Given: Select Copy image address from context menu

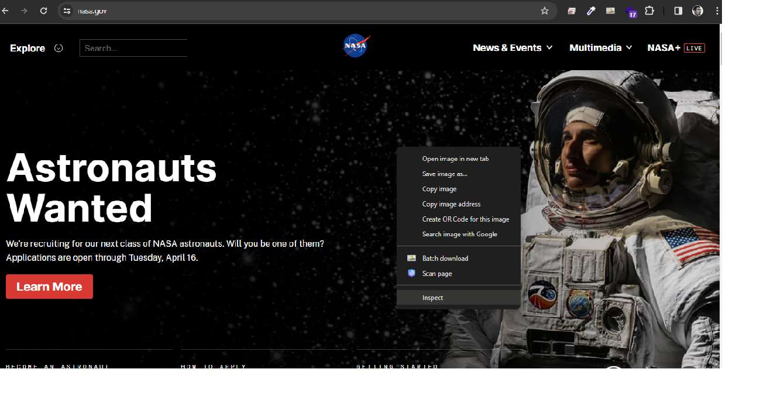Looking at the screenshot, I should click(x=451, y=204).
